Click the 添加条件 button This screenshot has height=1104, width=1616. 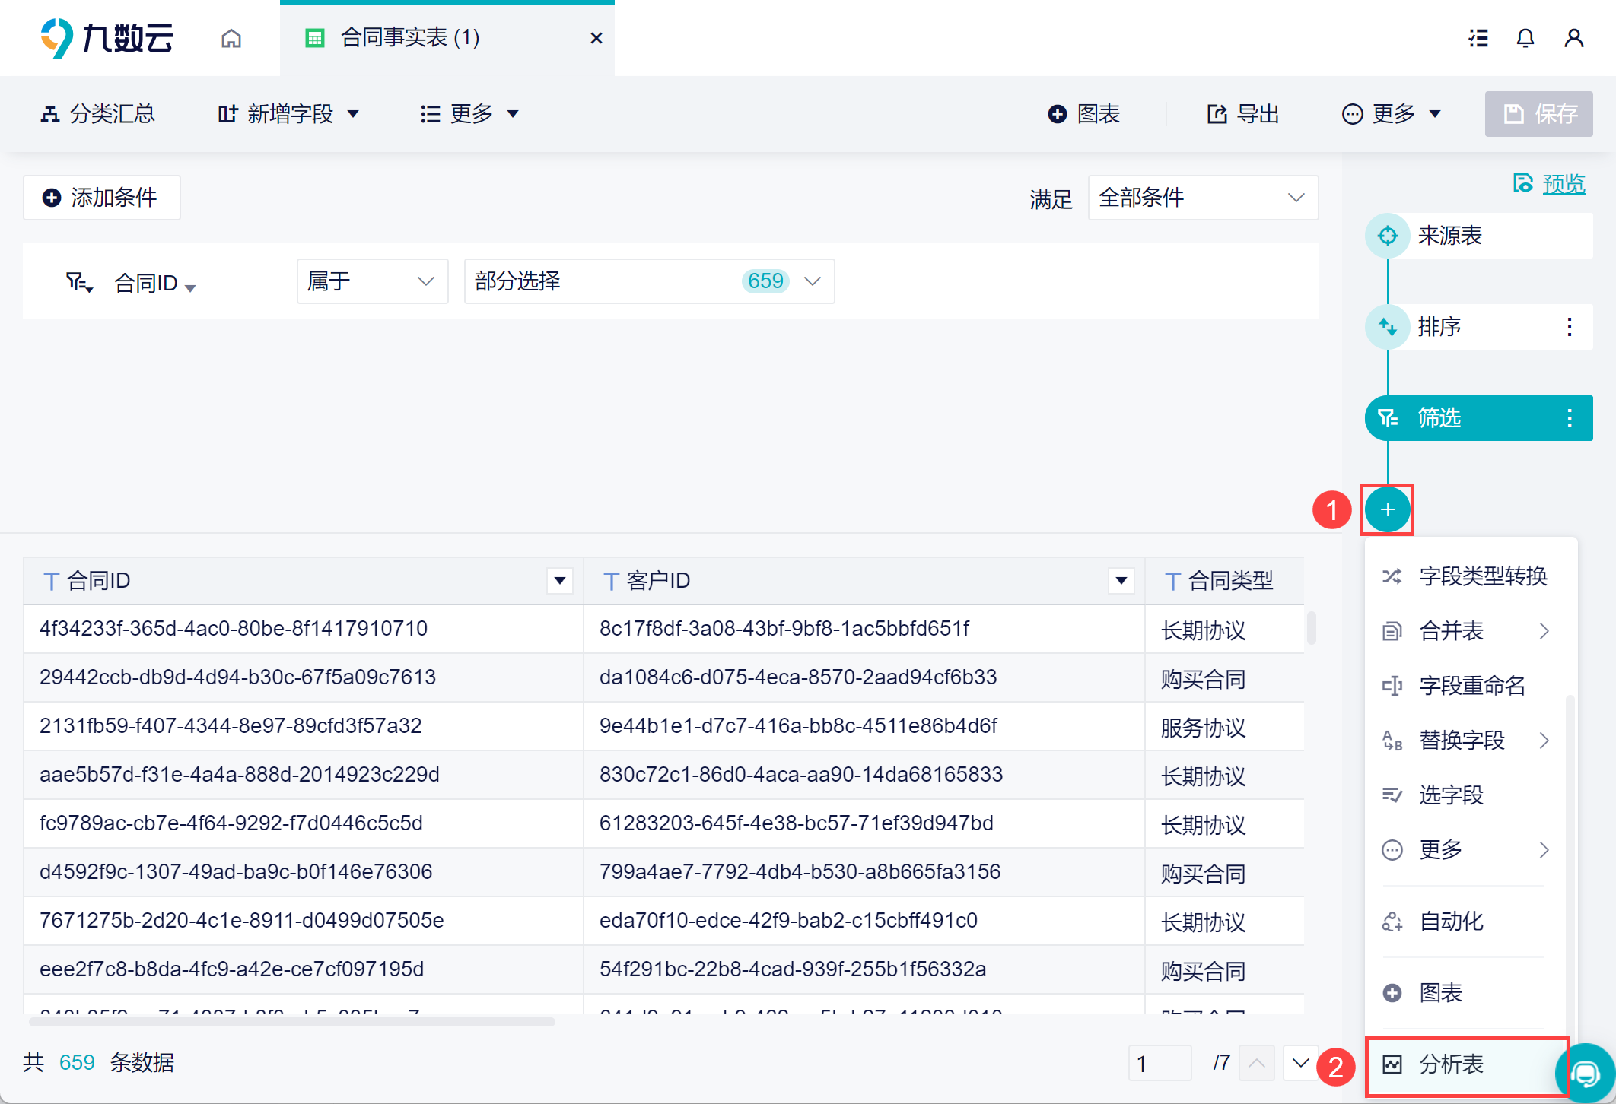click(x=101, y=198)
